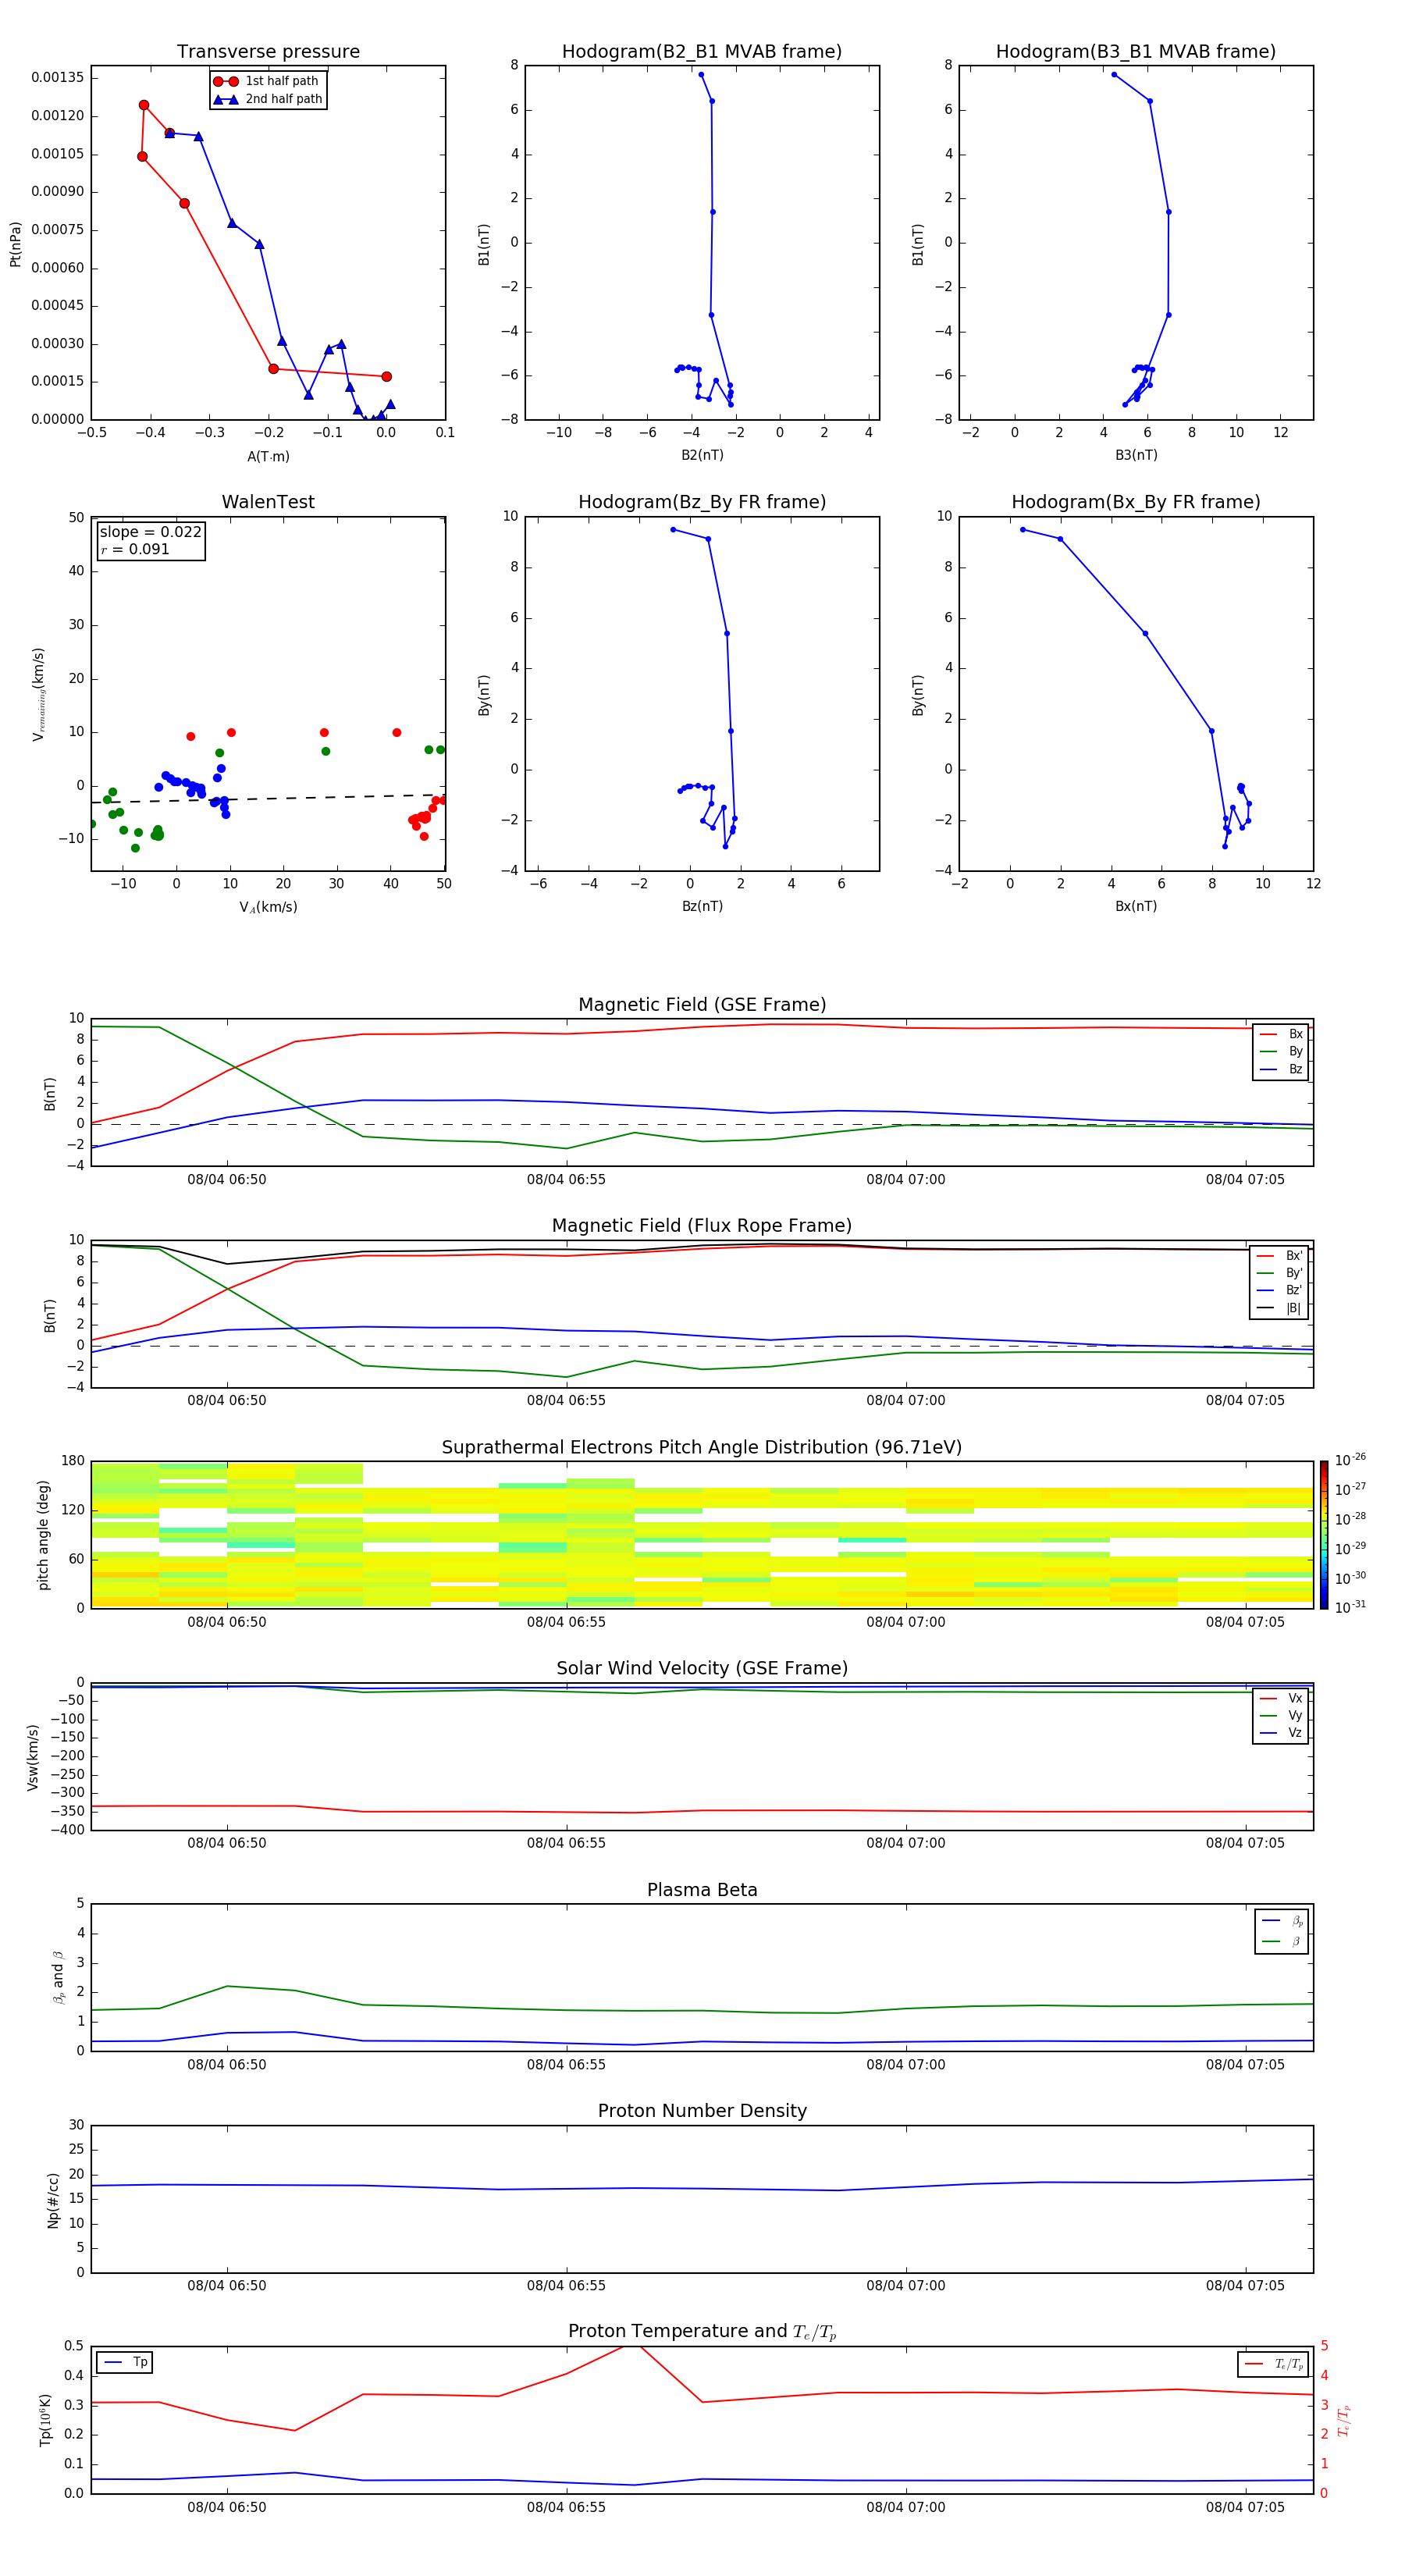
Task: Click the Bz' entry in Flux Rope legend
Action: coord(1279,1290)
